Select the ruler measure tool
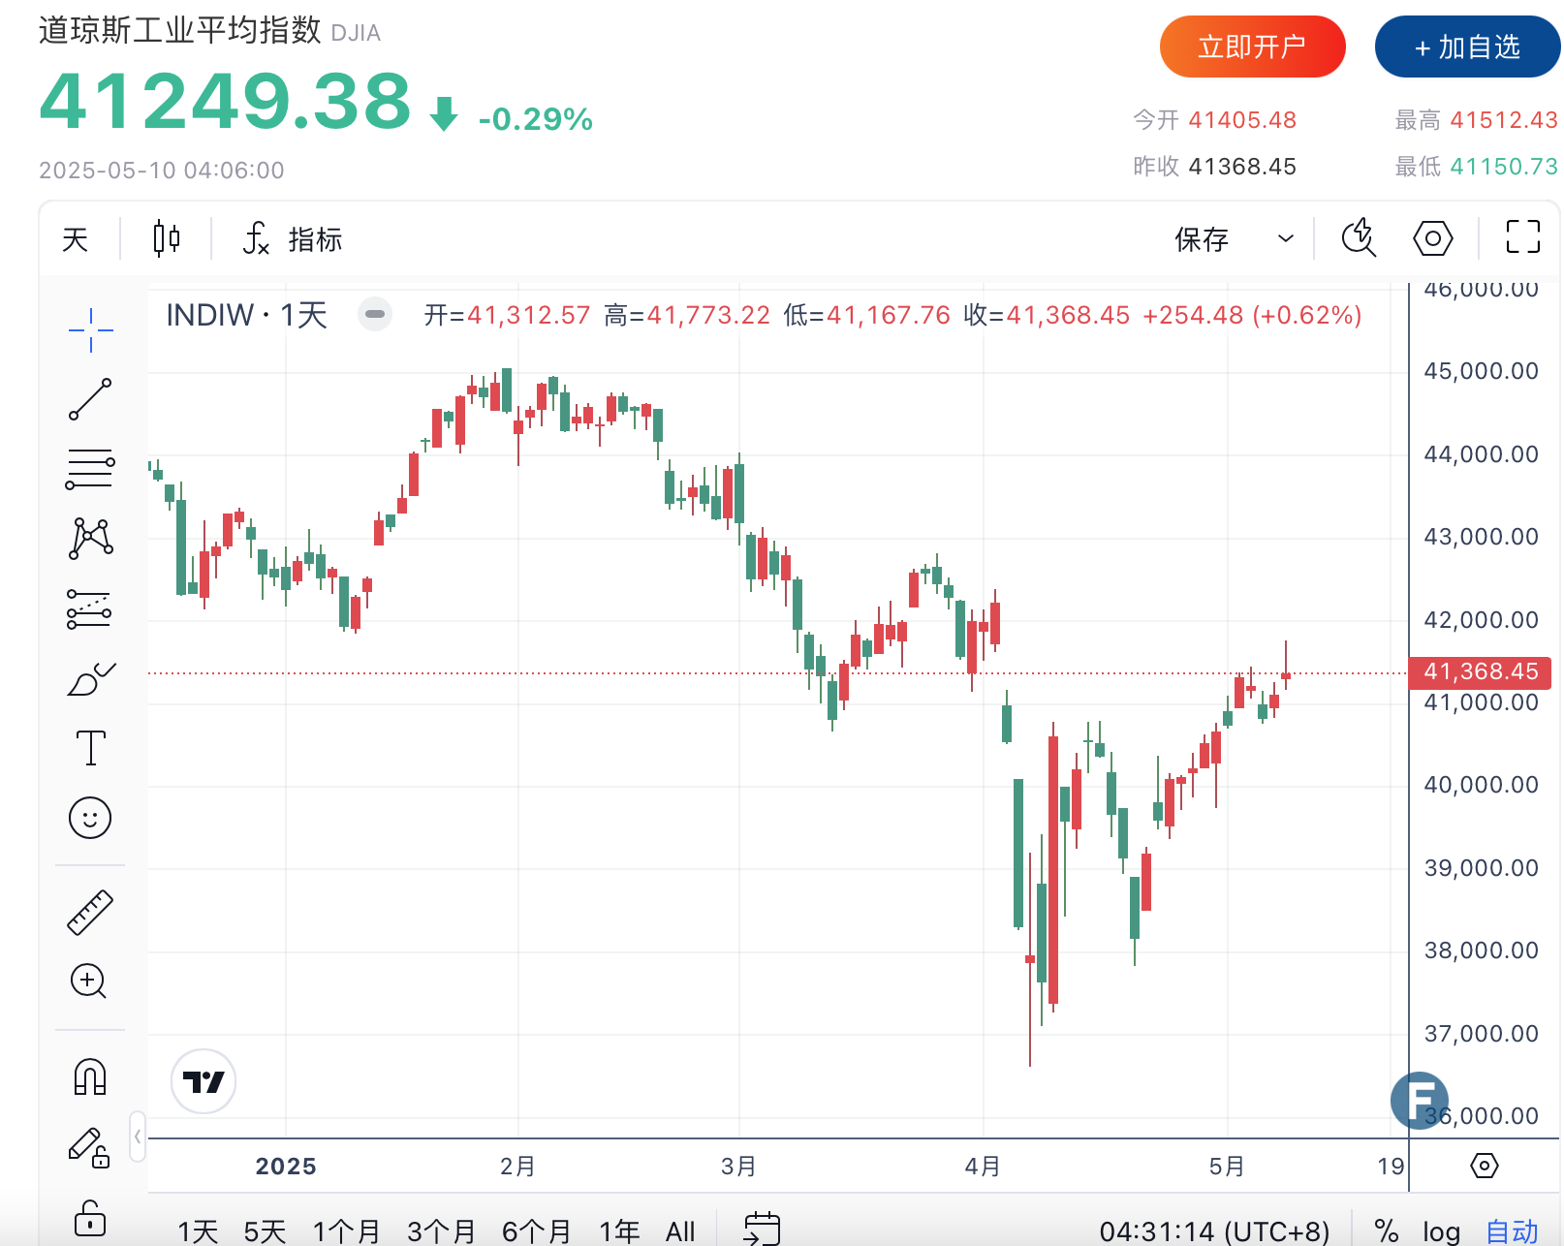1564x1246 pixels. click(90, 913)
